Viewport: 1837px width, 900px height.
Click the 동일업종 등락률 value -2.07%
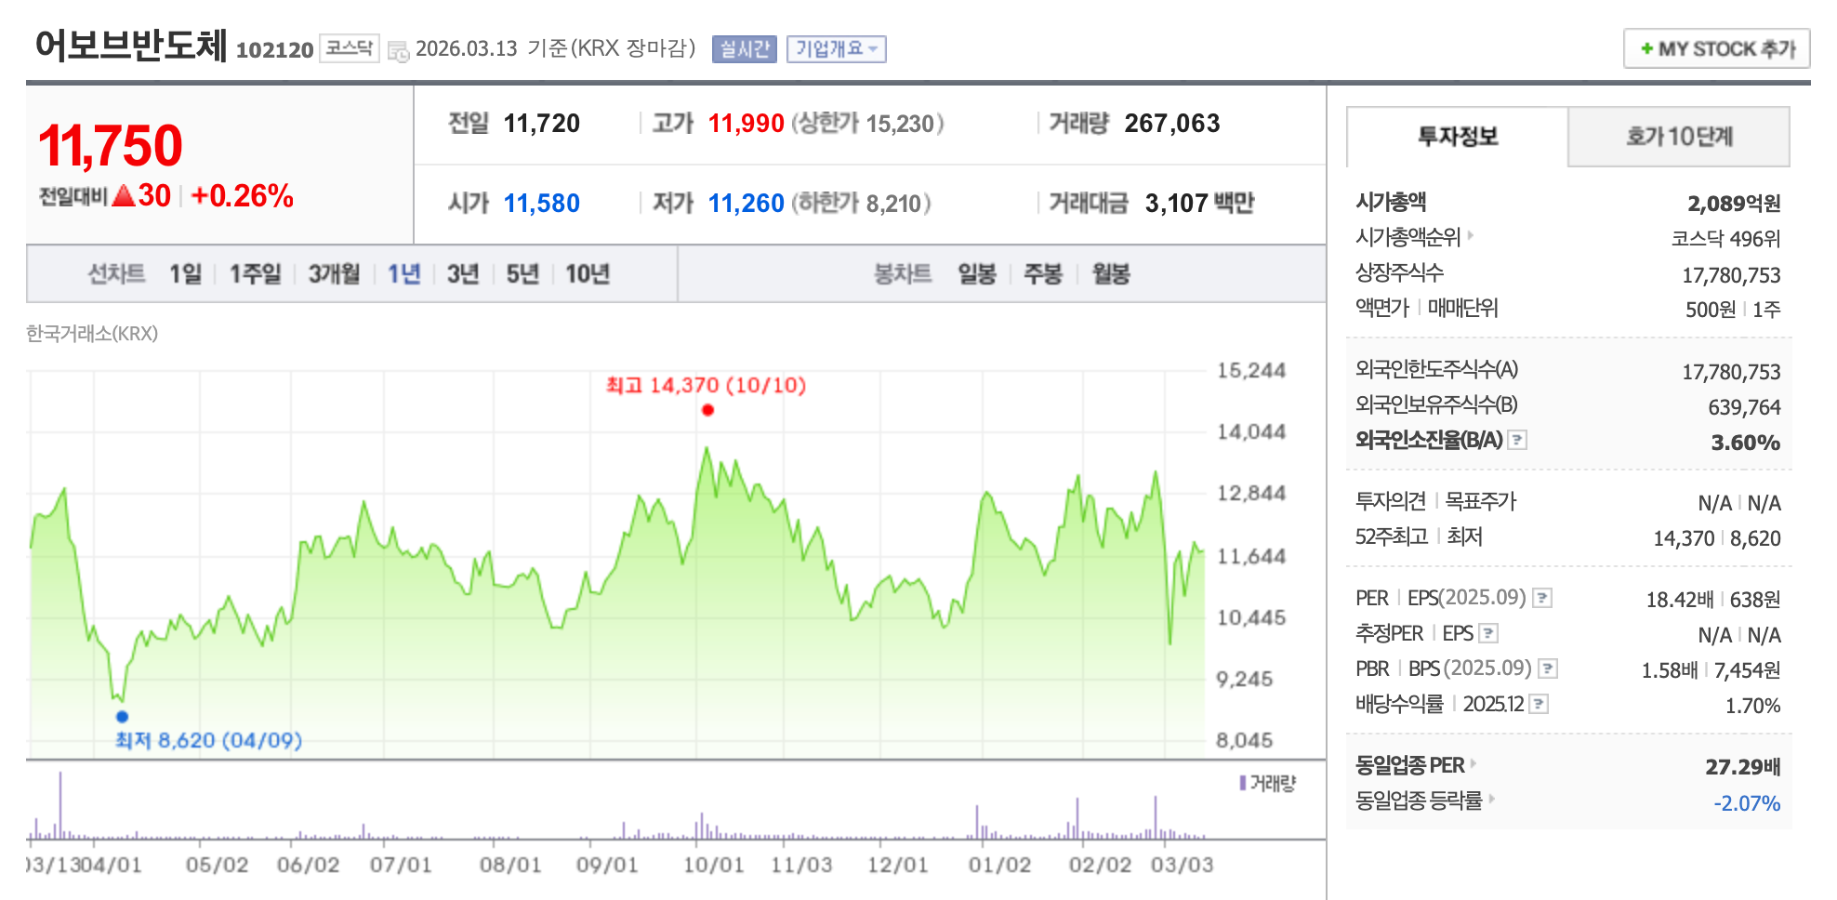1747,803
